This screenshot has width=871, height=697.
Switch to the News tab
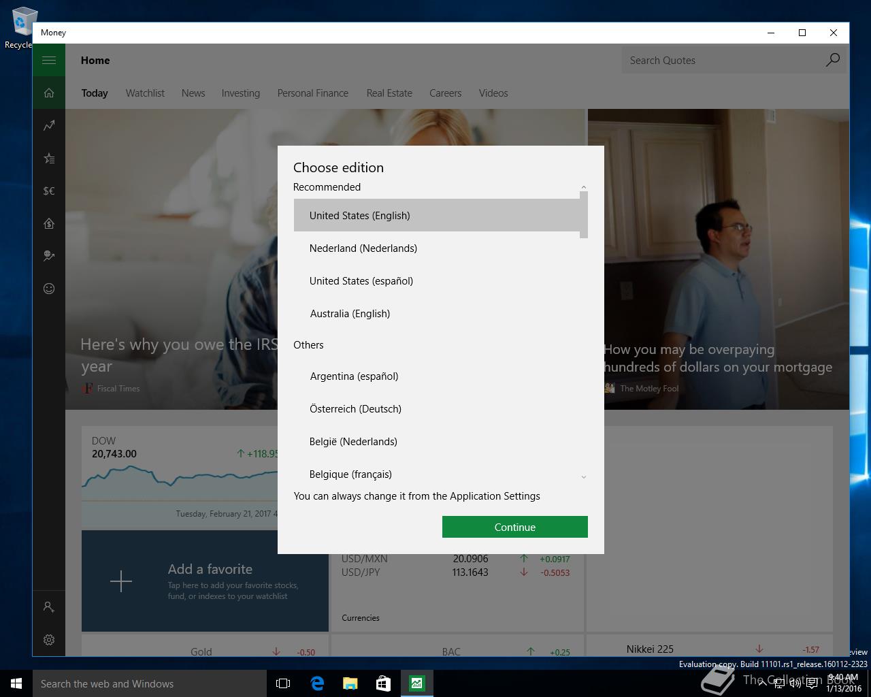tap(193, 93)
